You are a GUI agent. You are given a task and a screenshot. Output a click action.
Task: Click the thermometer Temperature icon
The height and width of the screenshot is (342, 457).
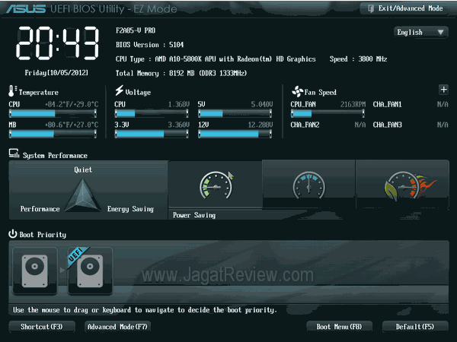12,90
